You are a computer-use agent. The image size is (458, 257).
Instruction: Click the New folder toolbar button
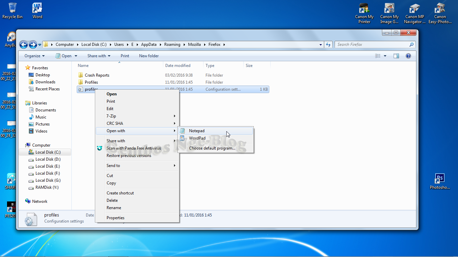click(x=149, y=56)
